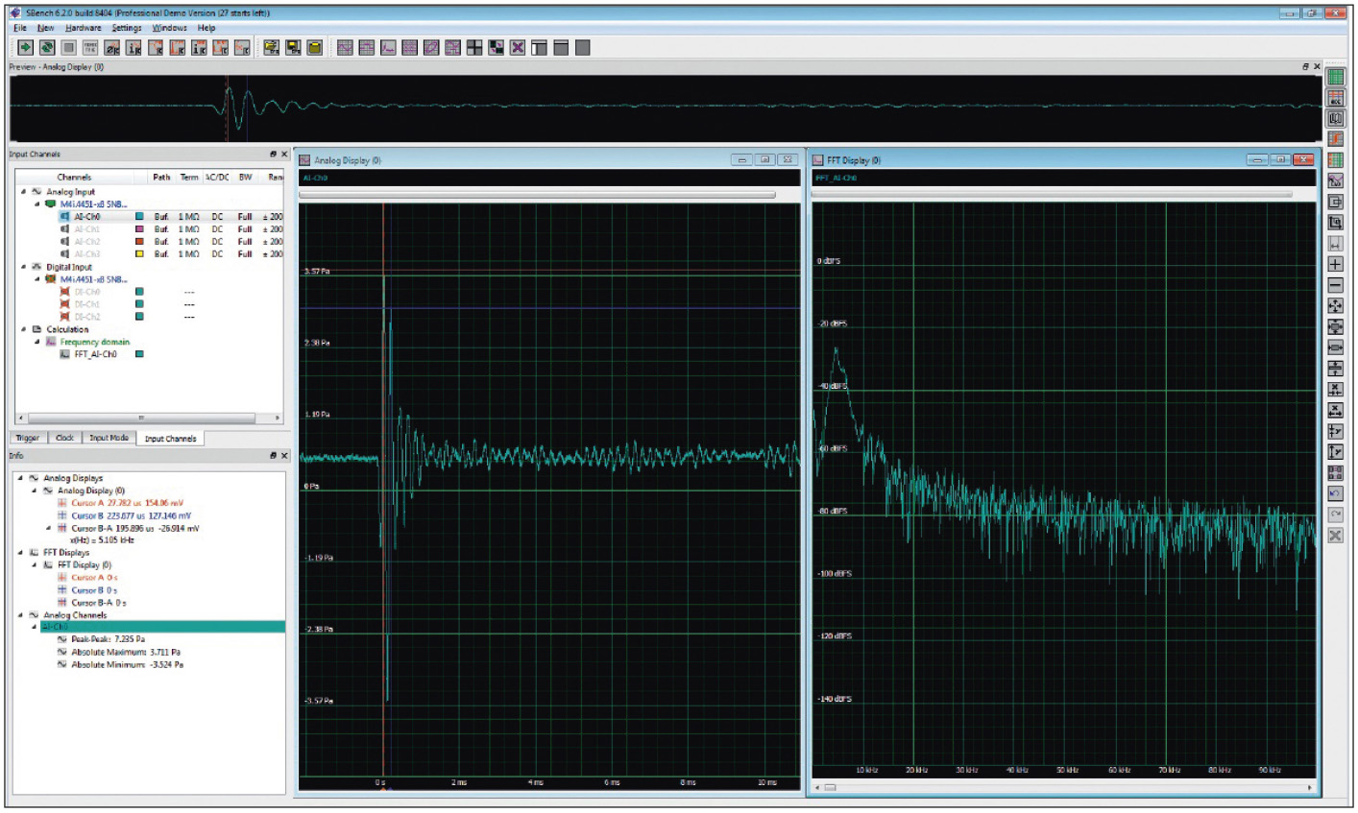This screenshot has height=813, width=1358.
Task: Click the FFT Displays icon in Info tree
Action: tap(34, 553)
